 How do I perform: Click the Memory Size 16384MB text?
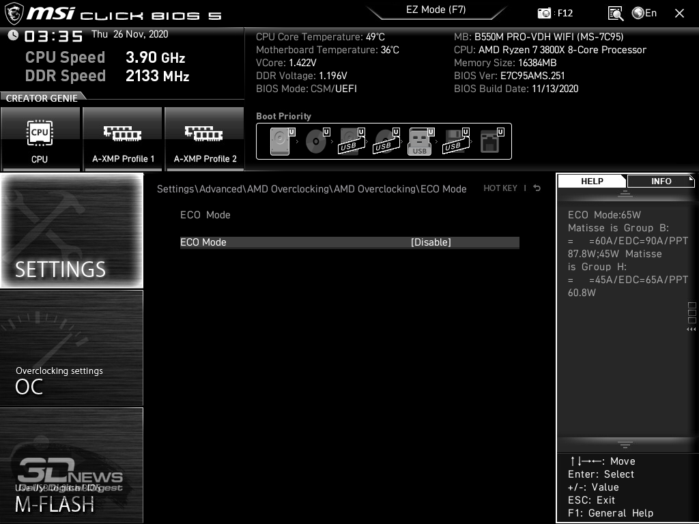pyautogui.click(x=505, y=63)
